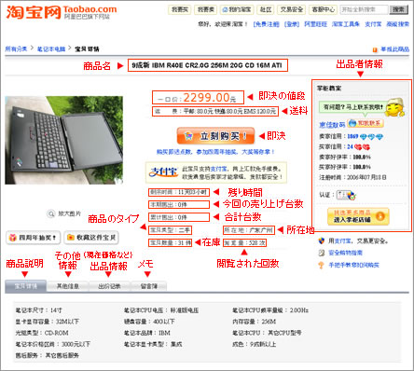Click the 搜索 search button
The width and height of the screenshot is (414, 371).
398,9
